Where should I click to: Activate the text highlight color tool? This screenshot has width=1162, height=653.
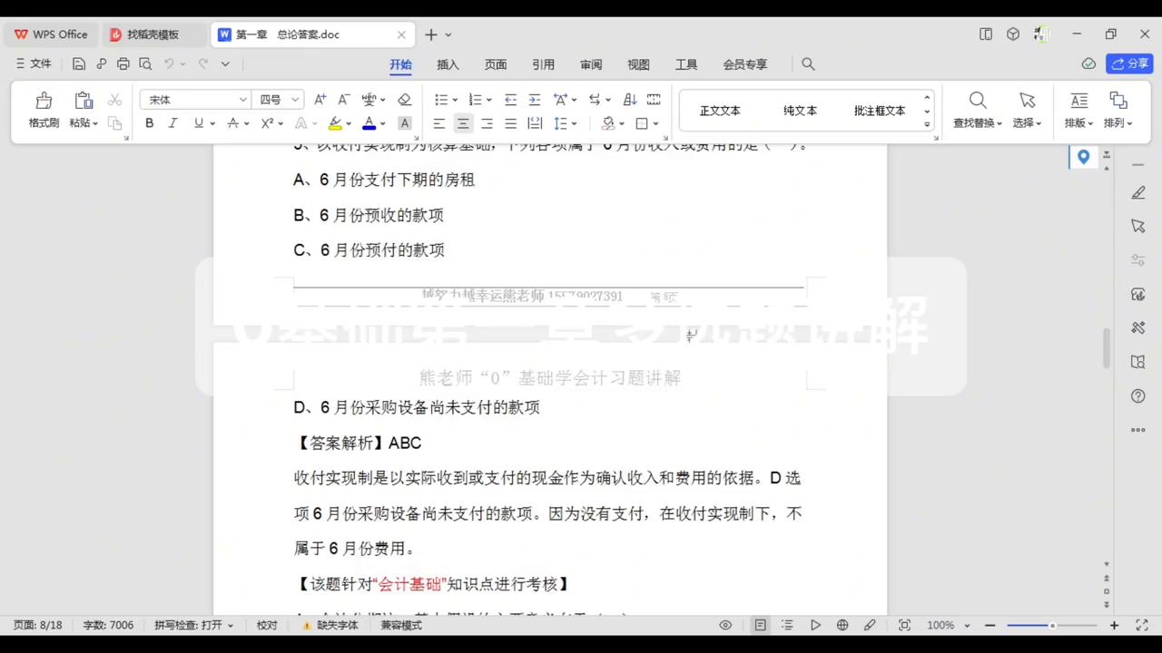pyautogui.click(x=335, y=123)
